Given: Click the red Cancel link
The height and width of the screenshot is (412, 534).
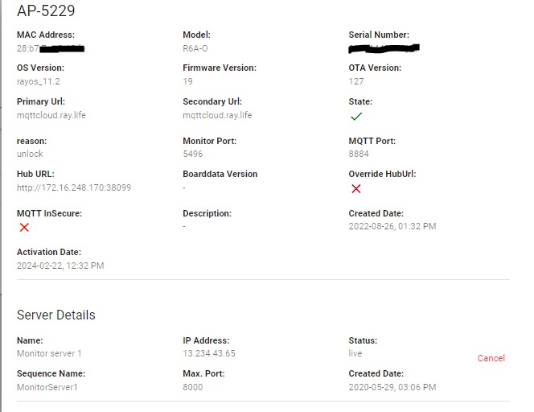Looking at the screenshot, I should (491, 358).
